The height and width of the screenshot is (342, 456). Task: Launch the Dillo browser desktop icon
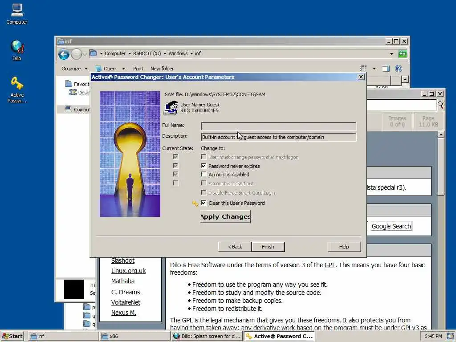[17, 50]
